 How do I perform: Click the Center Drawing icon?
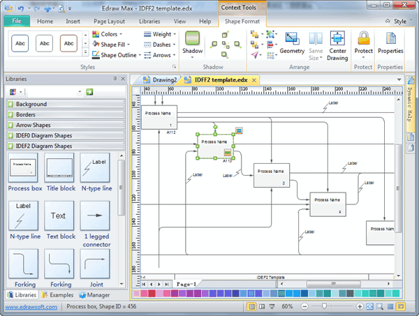point(337,43)
